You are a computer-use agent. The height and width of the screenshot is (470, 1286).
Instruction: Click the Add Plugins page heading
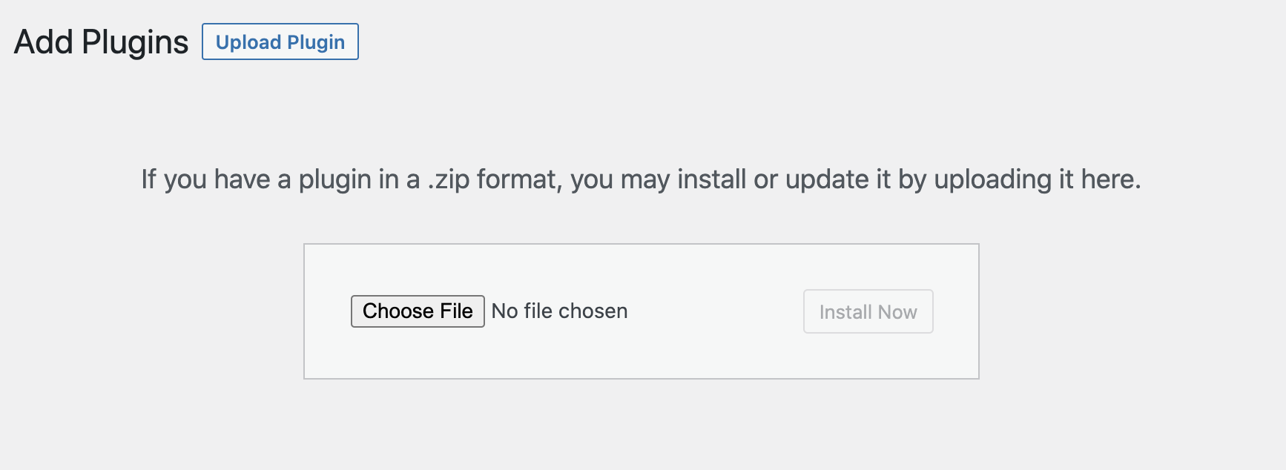click(101, 42)
